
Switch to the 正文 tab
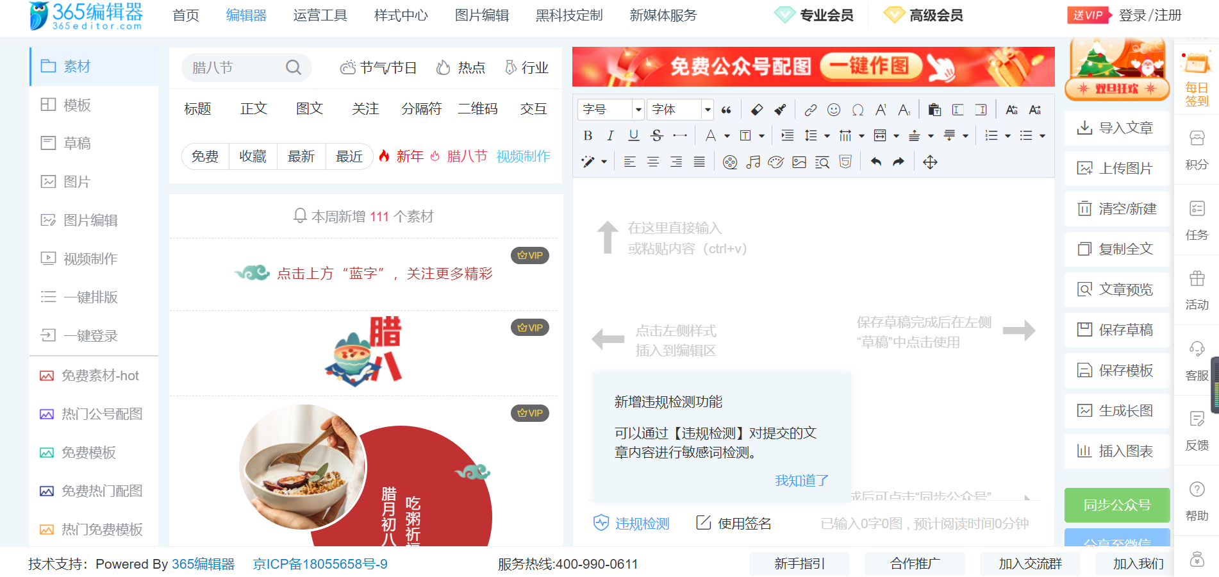253,109
